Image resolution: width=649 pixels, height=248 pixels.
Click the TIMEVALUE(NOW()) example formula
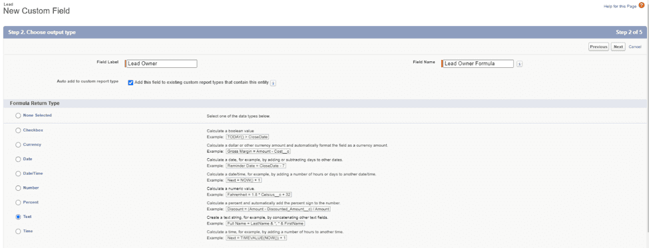[x=257, y=238]
